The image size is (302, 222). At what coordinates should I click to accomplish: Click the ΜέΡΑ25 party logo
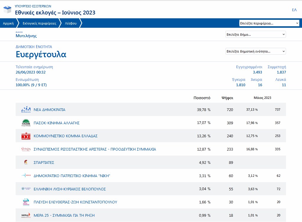pos(26,215)
